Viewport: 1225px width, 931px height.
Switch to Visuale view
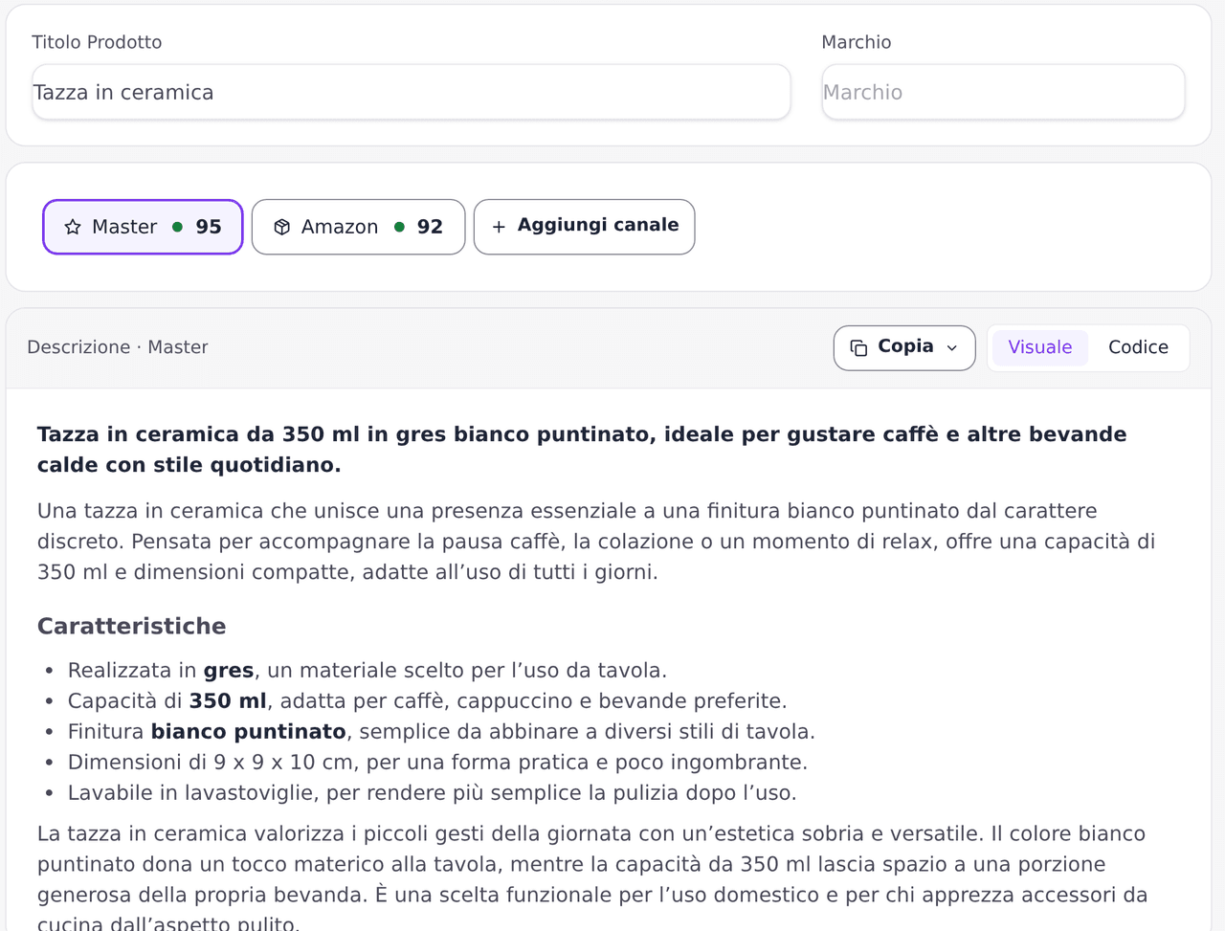click(1039, 347)
